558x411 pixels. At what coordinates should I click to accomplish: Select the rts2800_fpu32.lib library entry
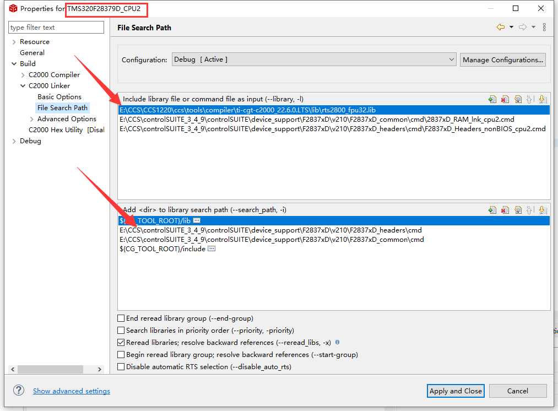pyautogui.click(x=334, y=110)
